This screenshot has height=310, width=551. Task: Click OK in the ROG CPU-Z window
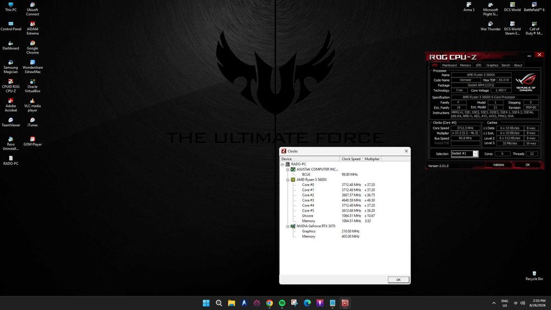tap(527, 165)
